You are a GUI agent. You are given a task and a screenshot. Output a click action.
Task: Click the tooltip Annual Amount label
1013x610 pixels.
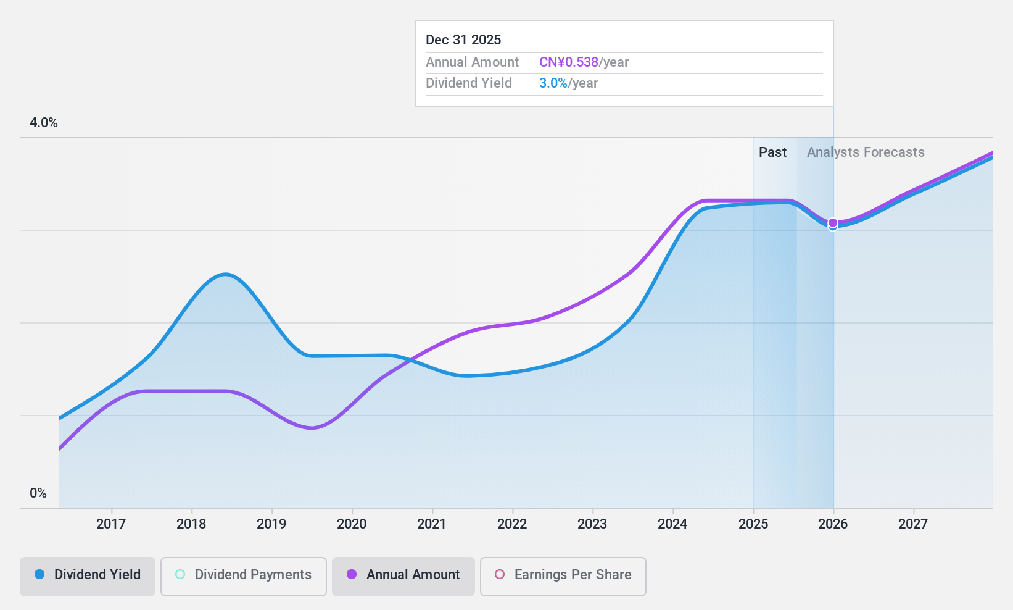tap(472, 62)
